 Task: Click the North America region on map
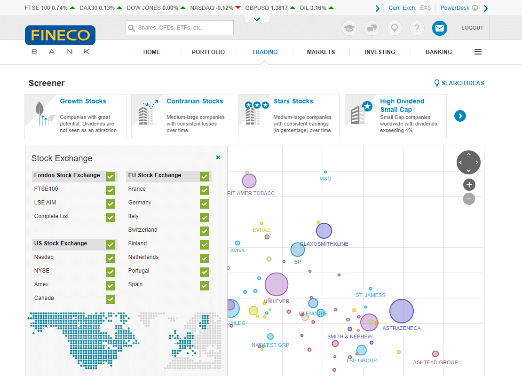(83, 340)
